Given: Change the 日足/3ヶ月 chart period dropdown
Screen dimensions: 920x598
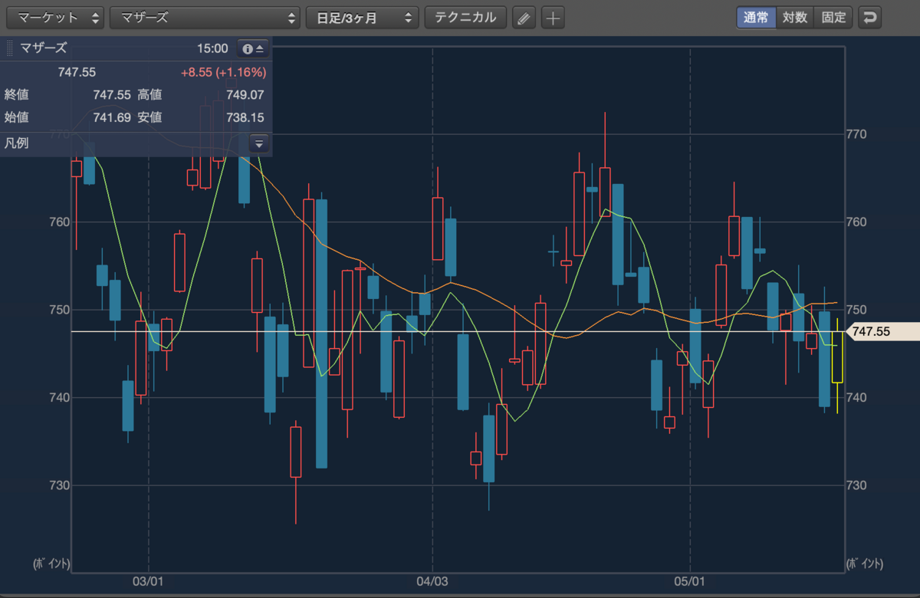Looking at the screenshot, I should point(363,18).
